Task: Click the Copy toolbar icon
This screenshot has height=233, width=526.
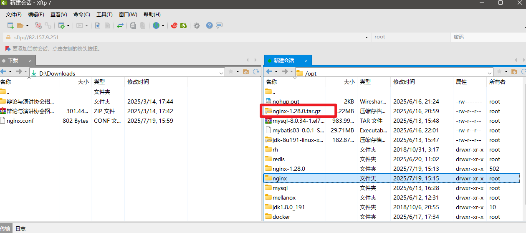Action: click(x=133, y=25)
